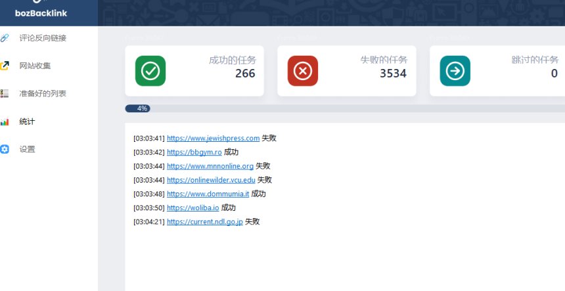Click the chain link icon in sidebar
This screenshot has height=291, width=565.
(5, 38)
